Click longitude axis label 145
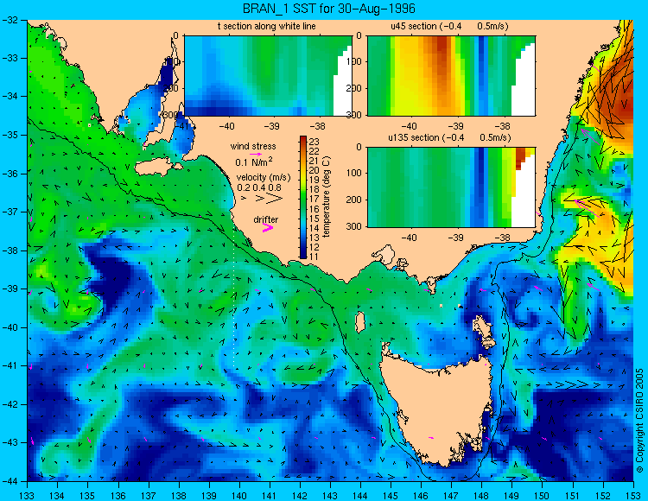The height and width of the screenshot is (501, 648). click(x=391, y=496)
